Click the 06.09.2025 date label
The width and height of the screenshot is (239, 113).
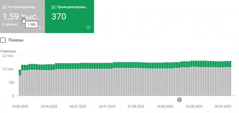click(x=223, y=106)
